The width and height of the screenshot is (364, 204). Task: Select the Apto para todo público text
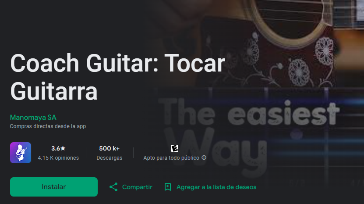point(171,158)
